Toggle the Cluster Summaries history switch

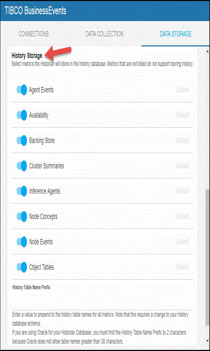(x=22, y=166)
